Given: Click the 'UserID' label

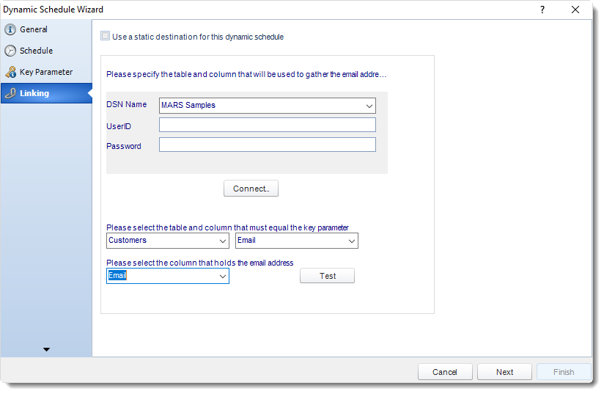Looking at the screenshot, I should pos(119,126).
